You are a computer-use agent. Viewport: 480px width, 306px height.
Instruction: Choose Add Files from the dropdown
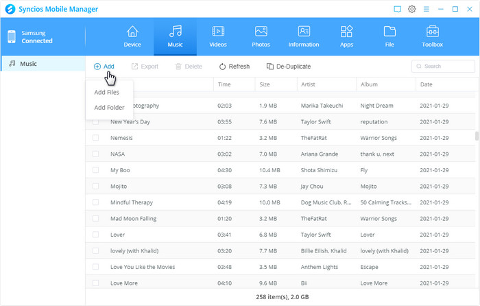coord(106,92)
